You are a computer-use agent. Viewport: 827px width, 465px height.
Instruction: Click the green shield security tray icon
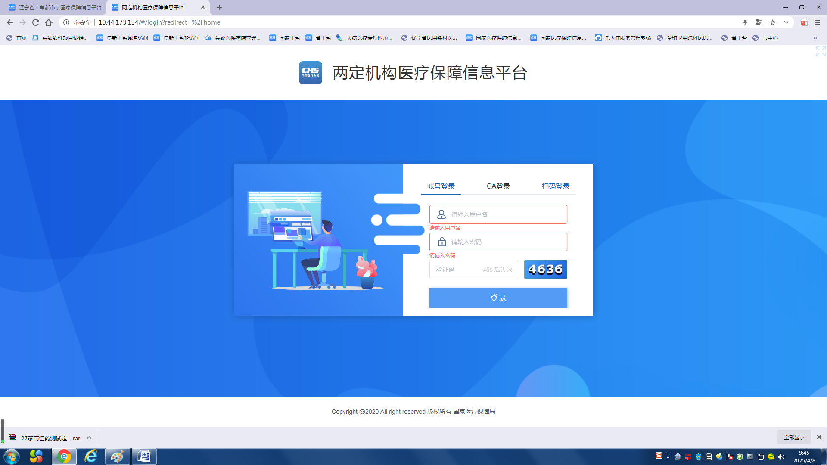[x=740, y=457]
